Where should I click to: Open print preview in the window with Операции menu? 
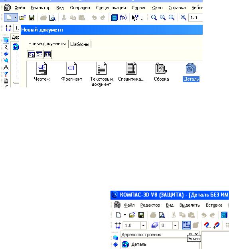52,18
